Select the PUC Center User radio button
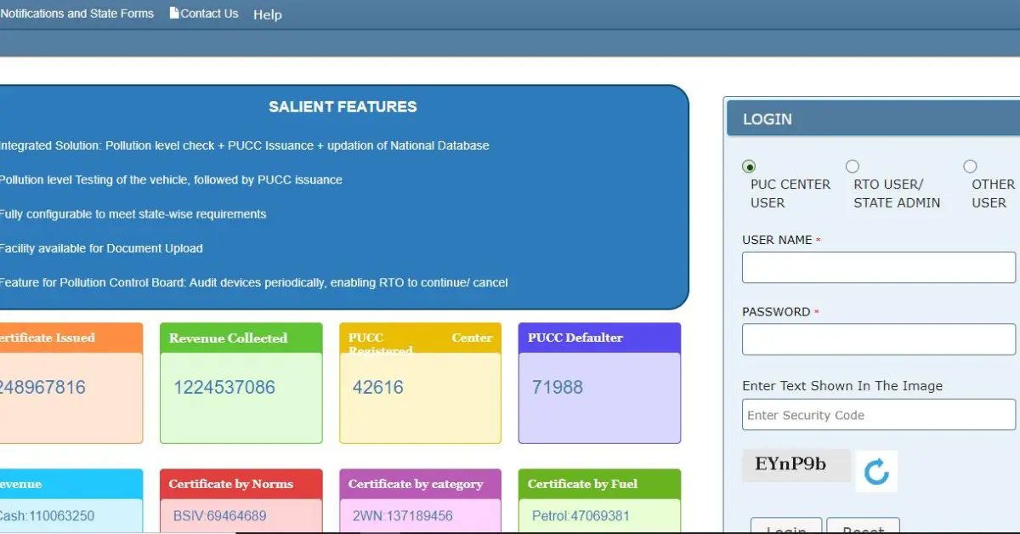The image size is (1020, 534). 749,167
